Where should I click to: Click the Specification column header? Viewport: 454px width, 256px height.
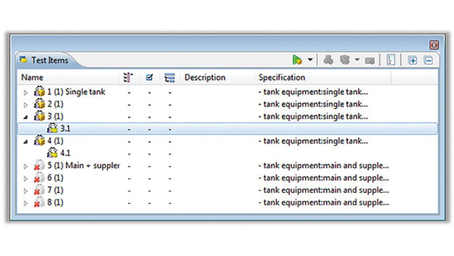(282, 77)
